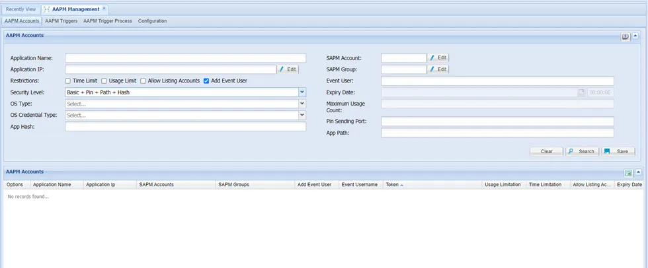This screenshot has height=268, width=648.
Task: Open the Security Level dropdown
Action: coord(302,92)
